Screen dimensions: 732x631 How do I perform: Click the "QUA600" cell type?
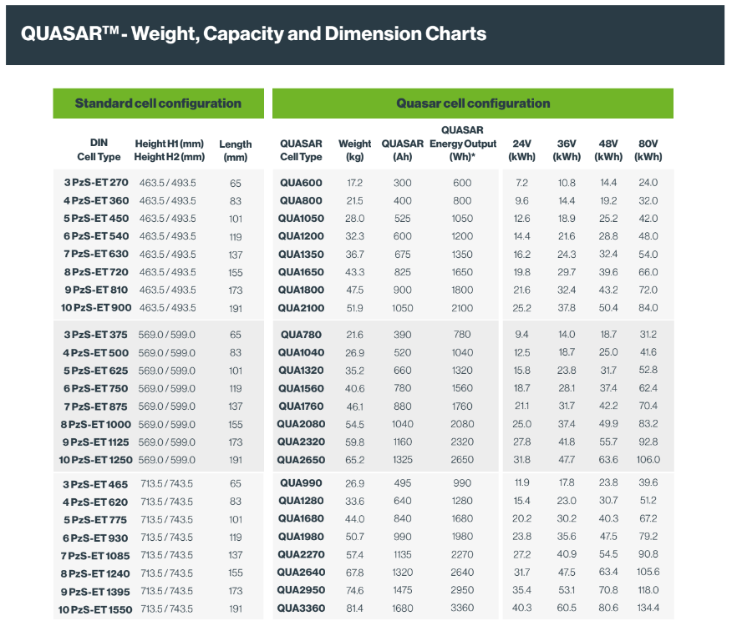pos(301,184)
